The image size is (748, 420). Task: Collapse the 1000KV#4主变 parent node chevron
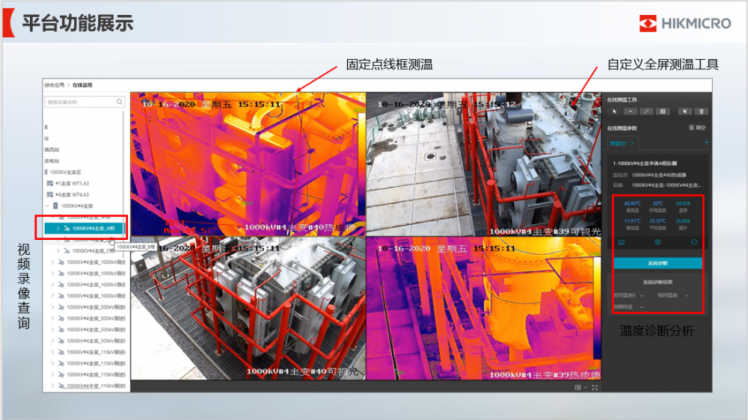coord(47,206)
